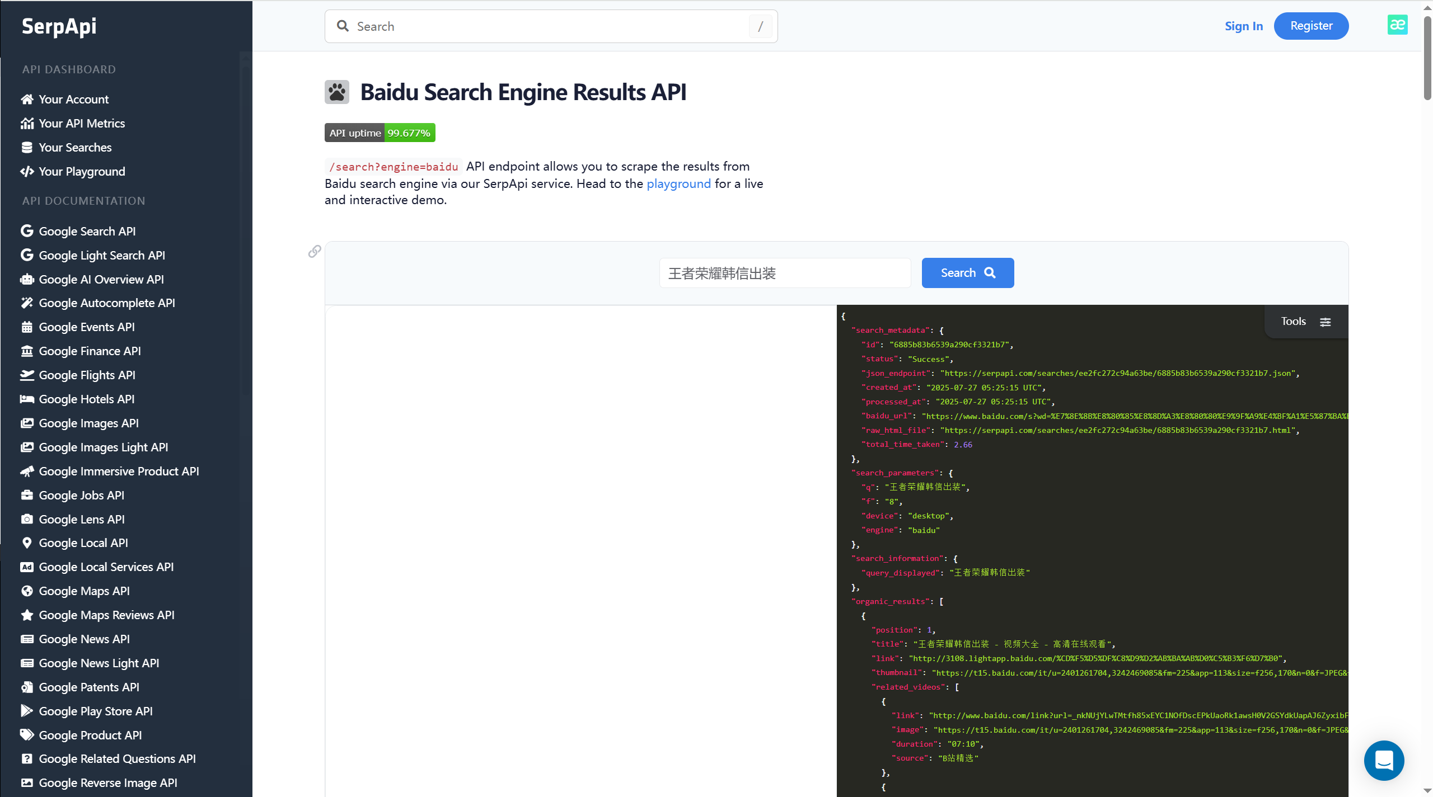
Task: Click the Your Playground code icon
Action: coord(27,172)
